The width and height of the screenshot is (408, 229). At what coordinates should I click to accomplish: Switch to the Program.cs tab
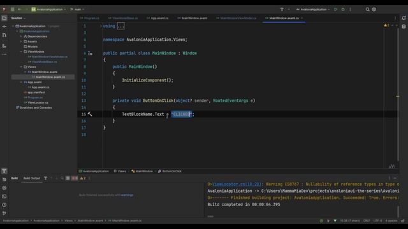point(89,18)
